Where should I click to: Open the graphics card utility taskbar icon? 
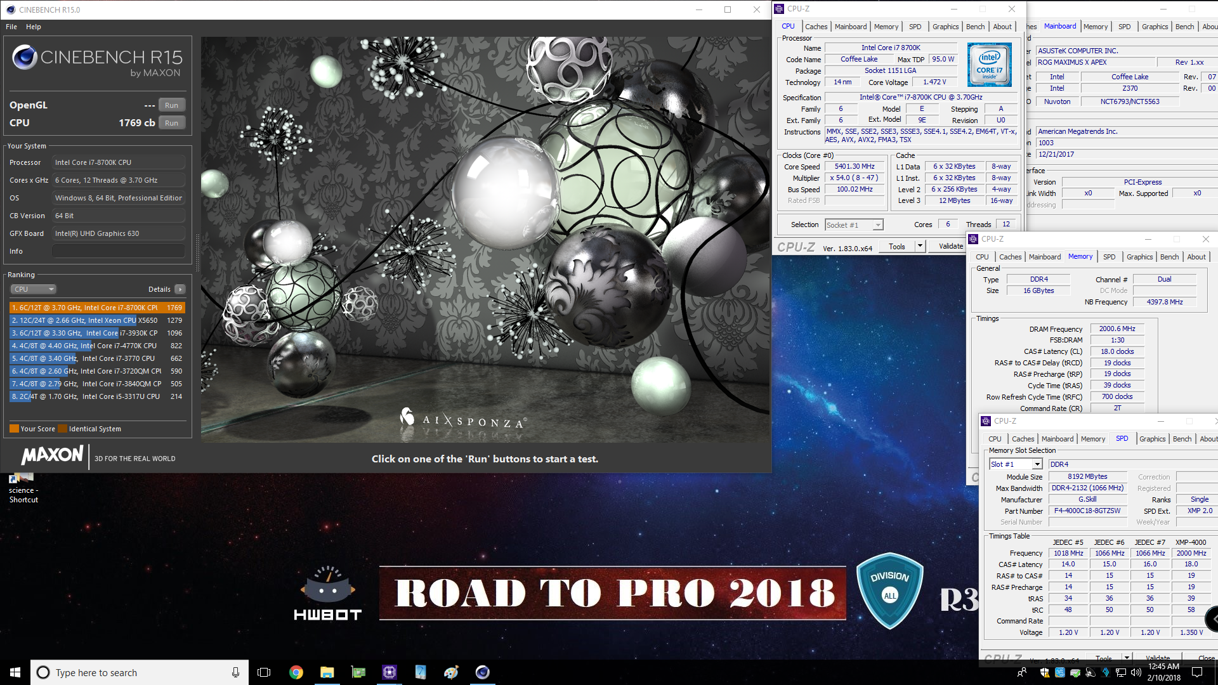click(358, 672)
